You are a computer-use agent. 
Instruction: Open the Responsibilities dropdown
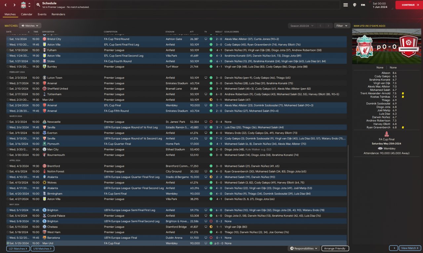[x=304, y=248]
